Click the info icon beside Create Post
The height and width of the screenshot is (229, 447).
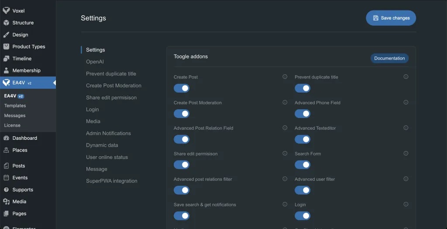tap(285, 77)
